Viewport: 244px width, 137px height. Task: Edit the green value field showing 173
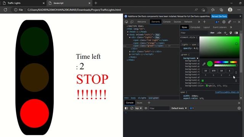(x=213, y=71)
